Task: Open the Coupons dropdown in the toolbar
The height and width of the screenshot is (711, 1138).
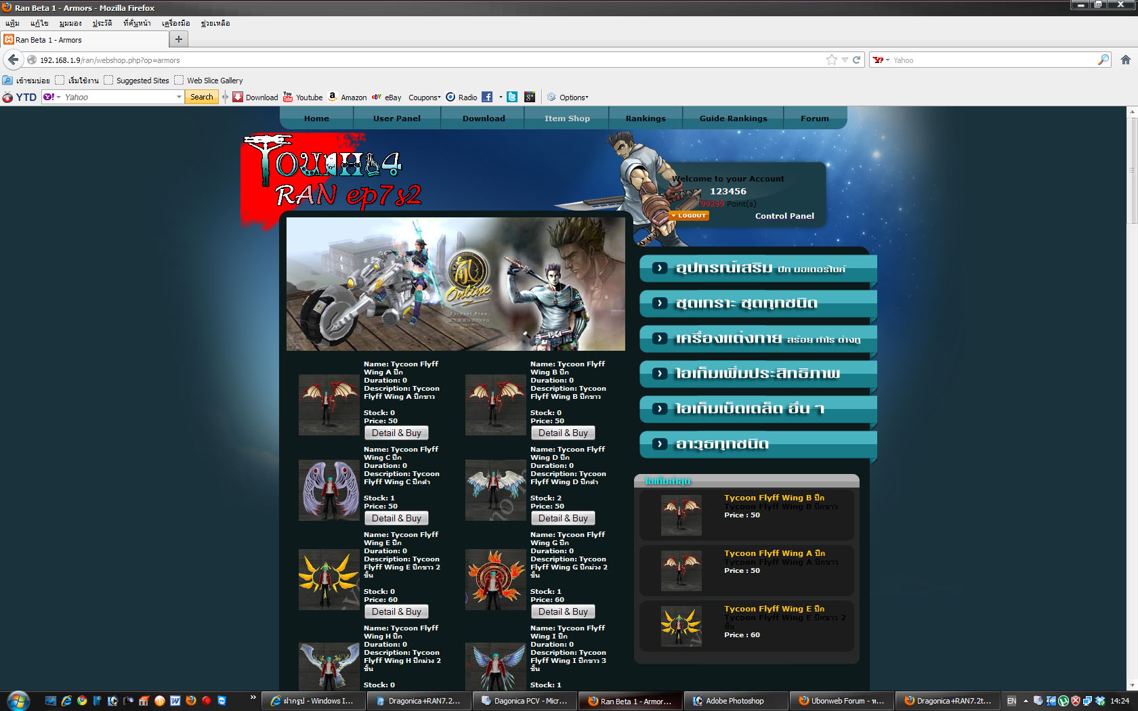Action: 425,98
